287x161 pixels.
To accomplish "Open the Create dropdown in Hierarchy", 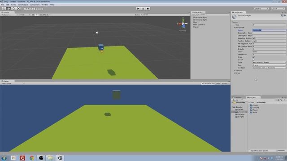I will click(196, 15).
